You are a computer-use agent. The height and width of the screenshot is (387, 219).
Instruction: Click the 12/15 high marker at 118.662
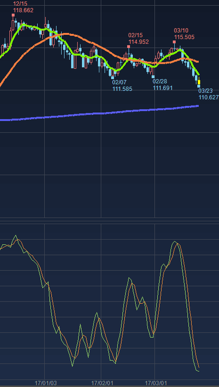coord(13,15)
